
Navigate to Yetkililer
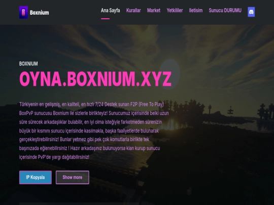175,10
